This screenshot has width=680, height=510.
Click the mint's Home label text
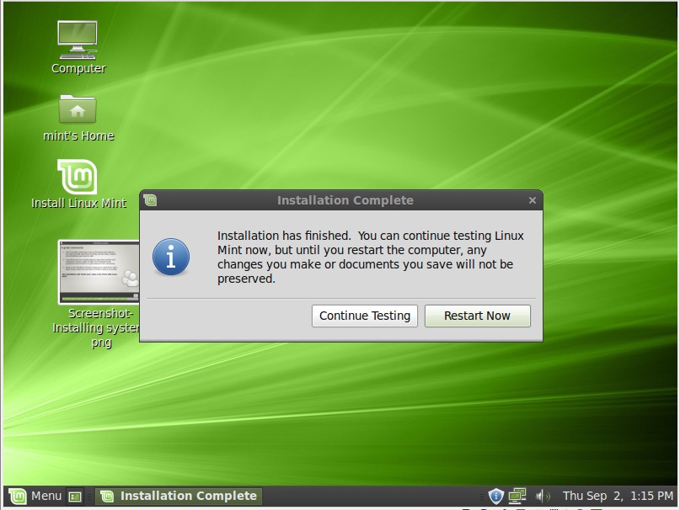[78, 136]
